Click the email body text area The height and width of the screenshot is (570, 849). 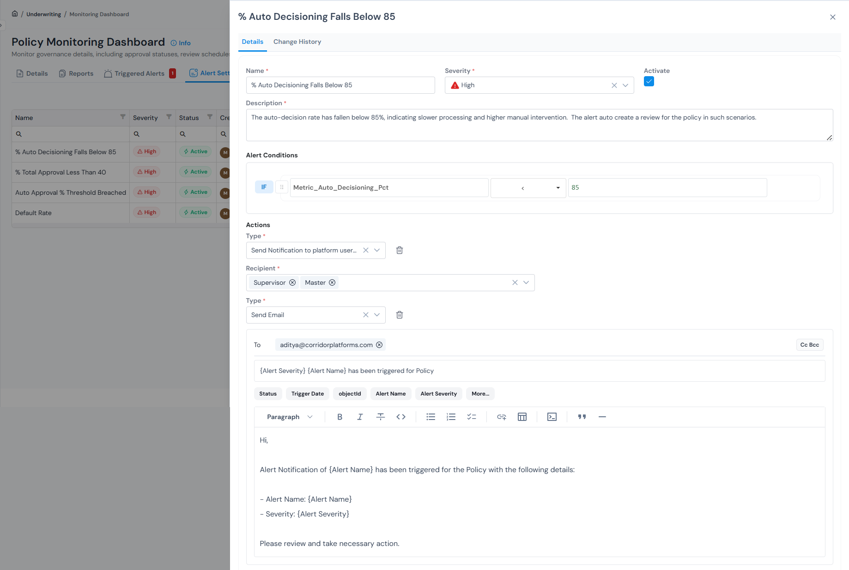(x=540, y=492)
